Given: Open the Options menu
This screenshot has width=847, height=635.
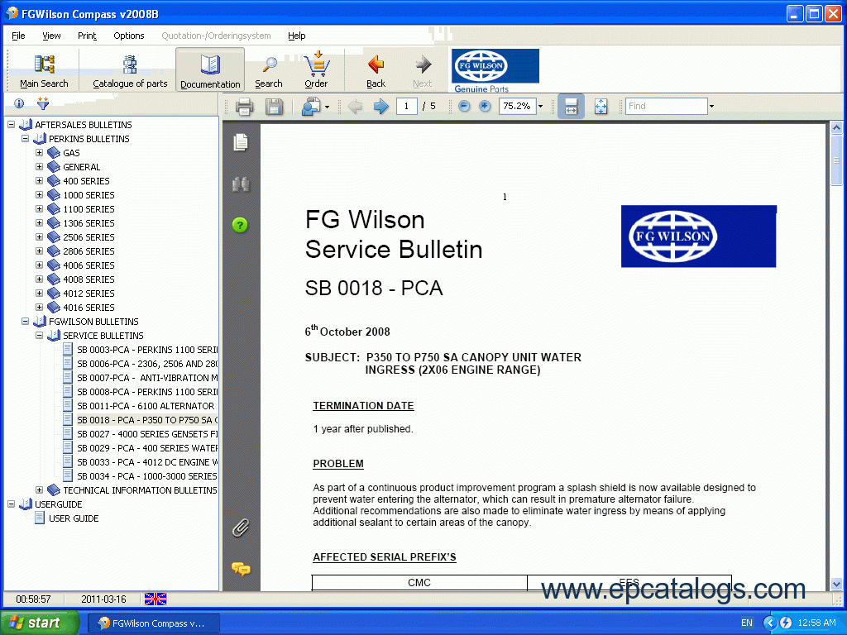Looking at the screenshot, I should coord(128,36).
